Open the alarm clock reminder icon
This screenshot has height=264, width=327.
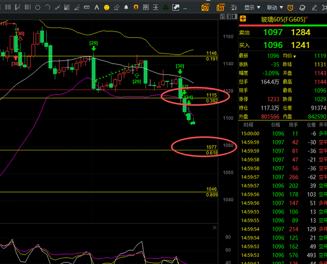point(290,7)
